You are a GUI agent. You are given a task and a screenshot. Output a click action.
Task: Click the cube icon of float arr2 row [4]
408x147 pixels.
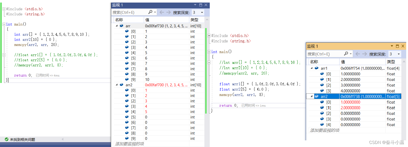coord(322,125)
